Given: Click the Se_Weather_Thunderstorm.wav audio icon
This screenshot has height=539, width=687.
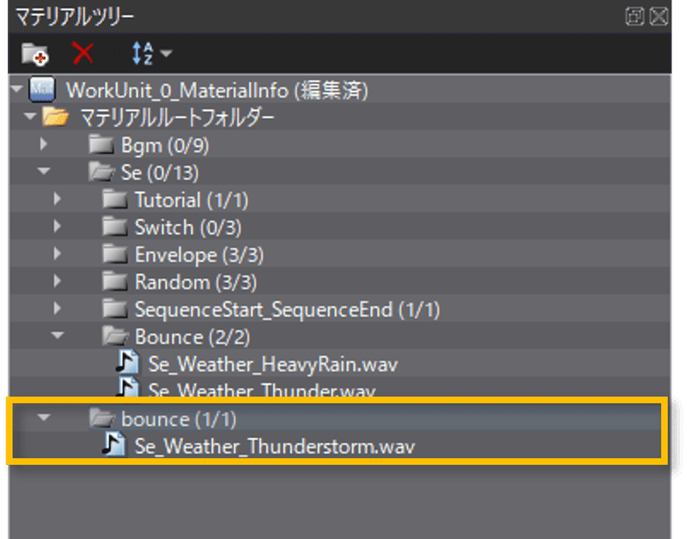Looking at the screenshot, I should (x=114, y=445).
